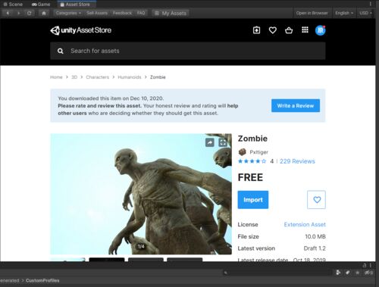Open the 229 Reviews link
Screen dimensions: 379x287
point(297,161)
